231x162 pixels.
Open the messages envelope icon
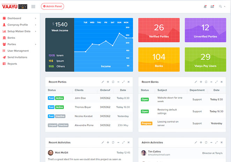212,6
